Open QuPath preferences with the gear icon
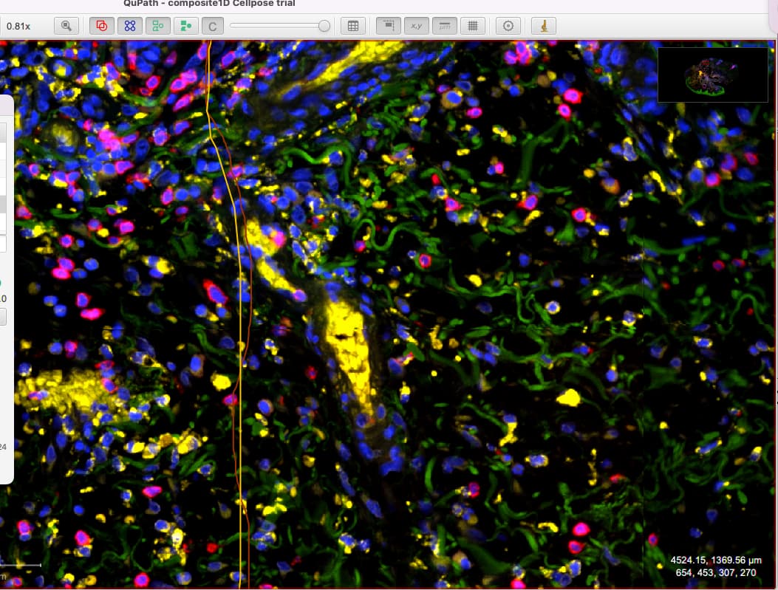The image size is (778, 590). (x=508, y=26)
